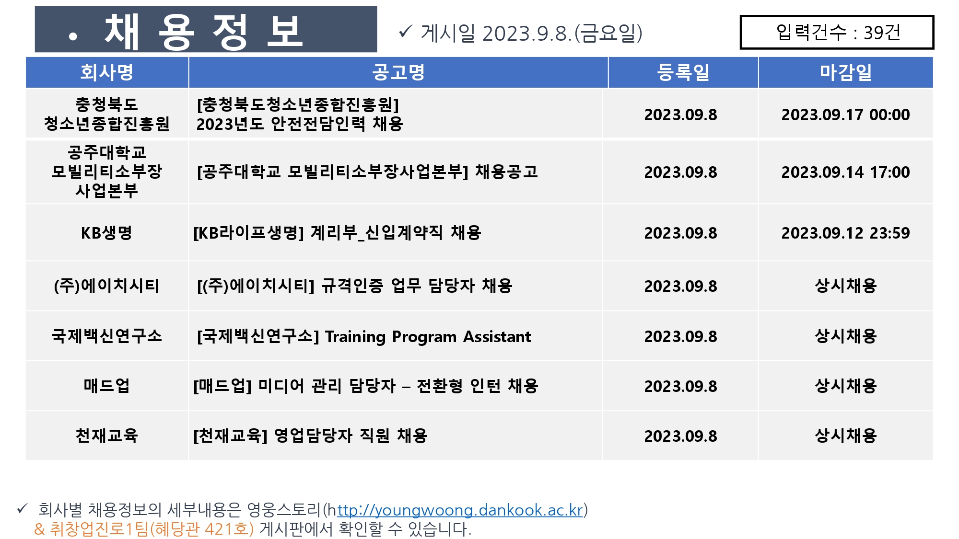The height and width of the screenshot is (539, 959).
Task: Click registration date in the 천재교육 row
Action: [680, 436]
